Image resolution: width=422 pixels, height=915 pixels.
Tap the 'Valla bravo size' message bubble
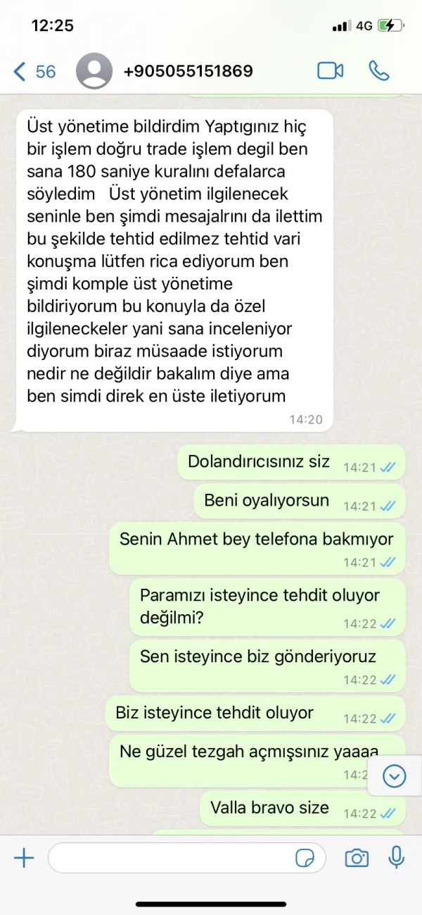pyautogui.click(x=302, y=808)
